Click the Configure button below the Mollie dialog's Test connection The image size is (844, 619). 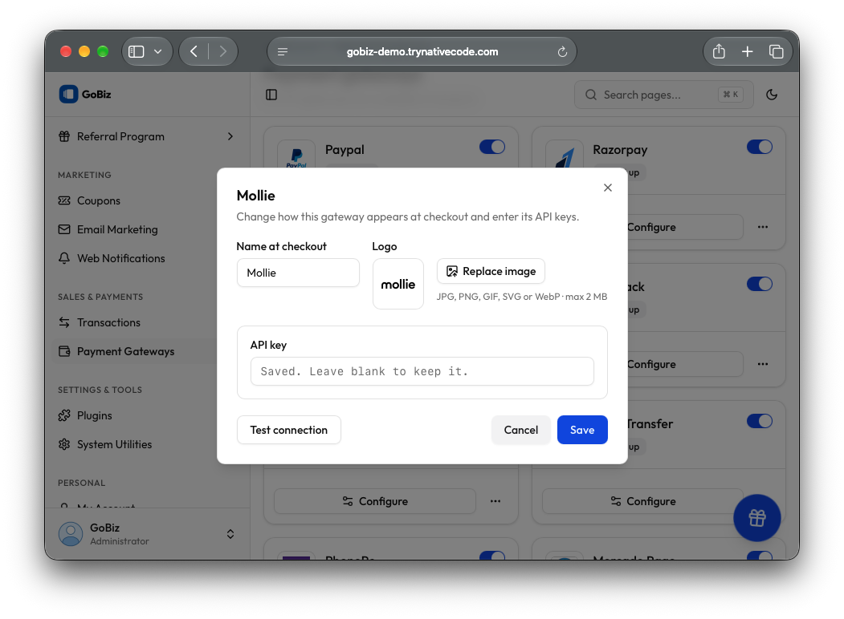pyautogui.click(x=375, y=501)
